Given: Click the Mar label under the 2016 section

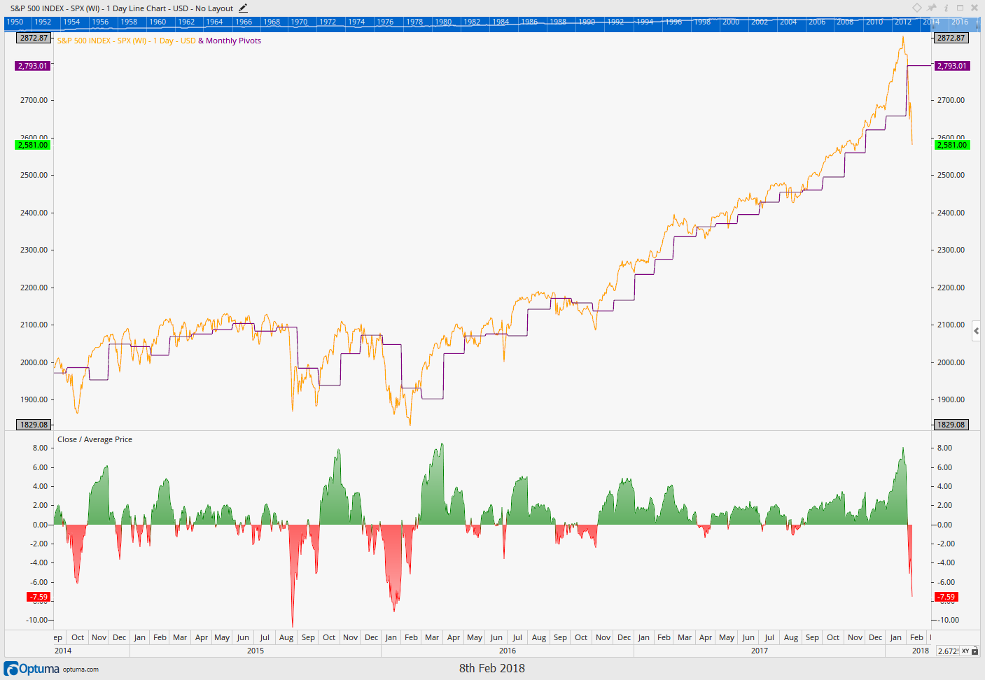Looking at the screenshot, I should (432, 637).
